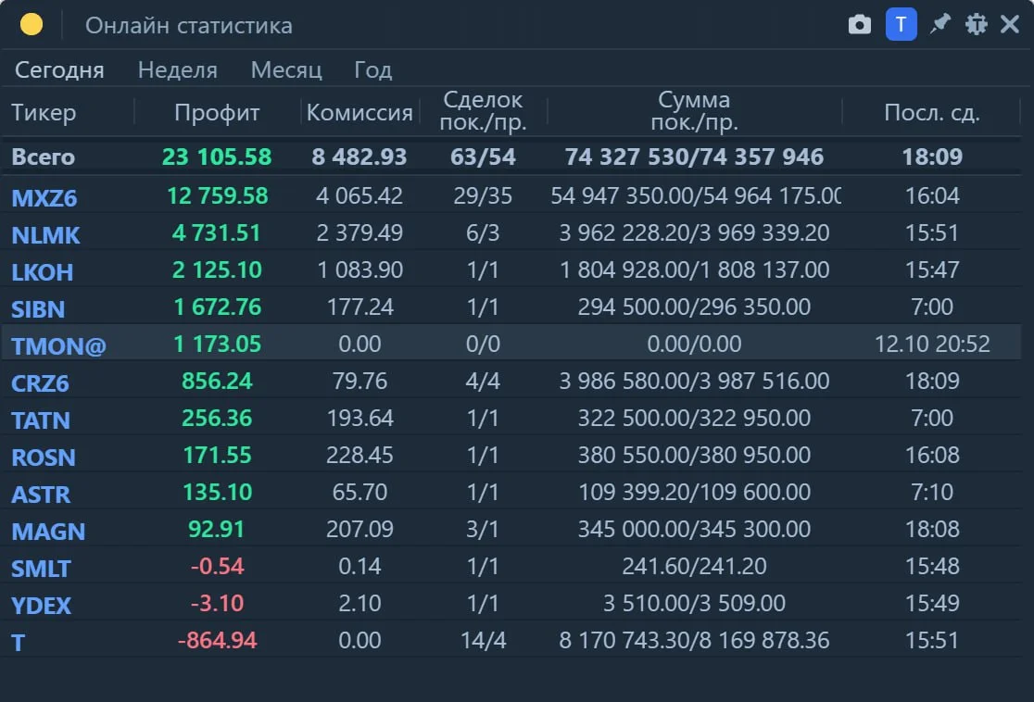Open the ASTR ticker
1034x702 pixels.
pos(41,495)
